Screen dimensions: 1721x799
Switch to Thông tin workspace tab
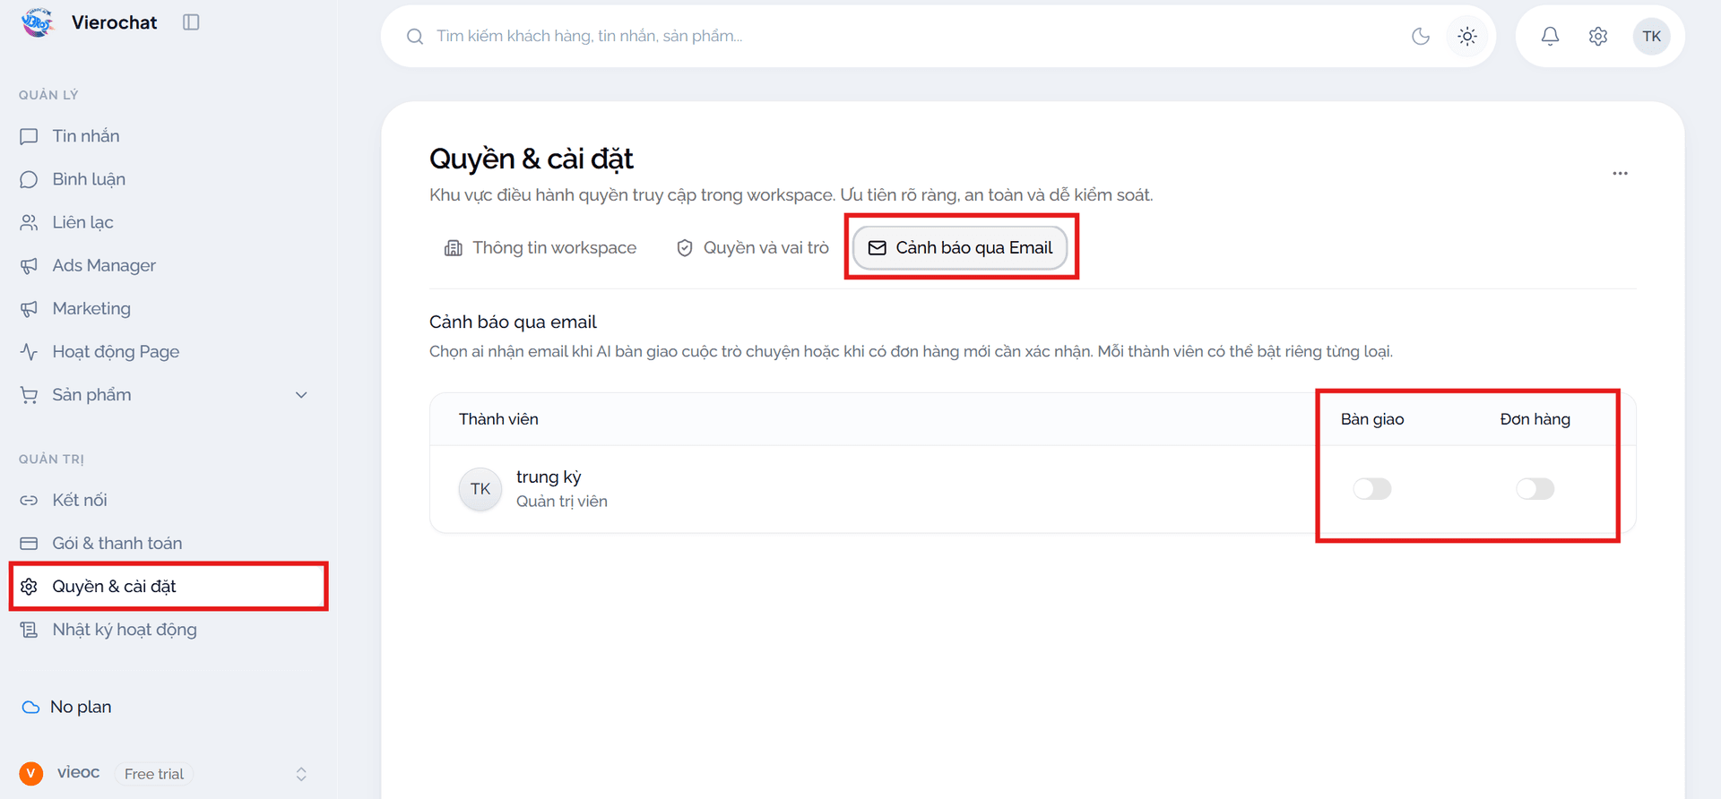pyautogui.click(x=541, y=248)
